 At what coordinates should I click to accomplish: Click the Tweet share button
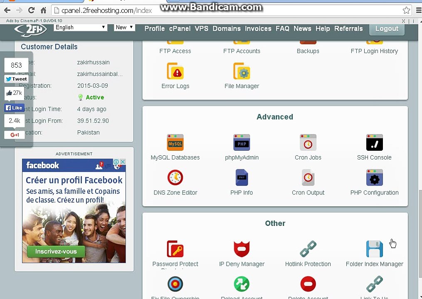tap(16, 79)
